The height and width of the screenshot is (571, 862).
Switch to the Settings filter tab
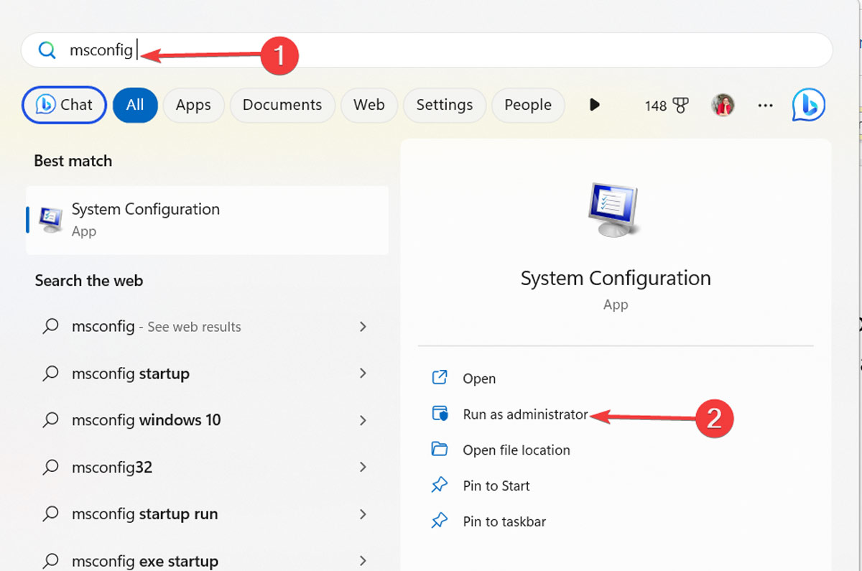click(444, 105)
